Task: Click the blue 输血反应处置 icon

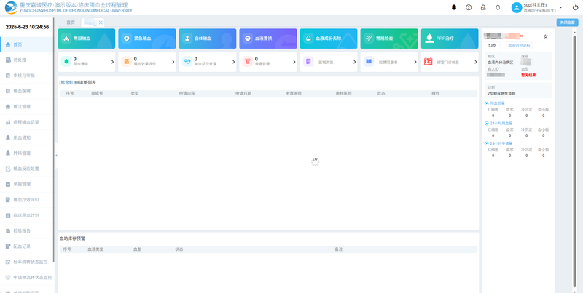Action: coord(187,62)
